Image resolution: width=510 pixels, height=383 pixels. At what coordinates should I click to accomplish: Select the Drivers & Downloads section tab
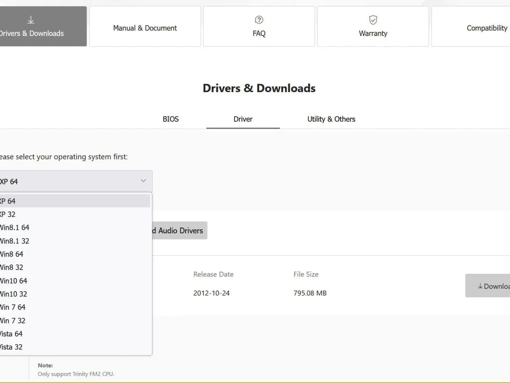[x=43, y=26]
